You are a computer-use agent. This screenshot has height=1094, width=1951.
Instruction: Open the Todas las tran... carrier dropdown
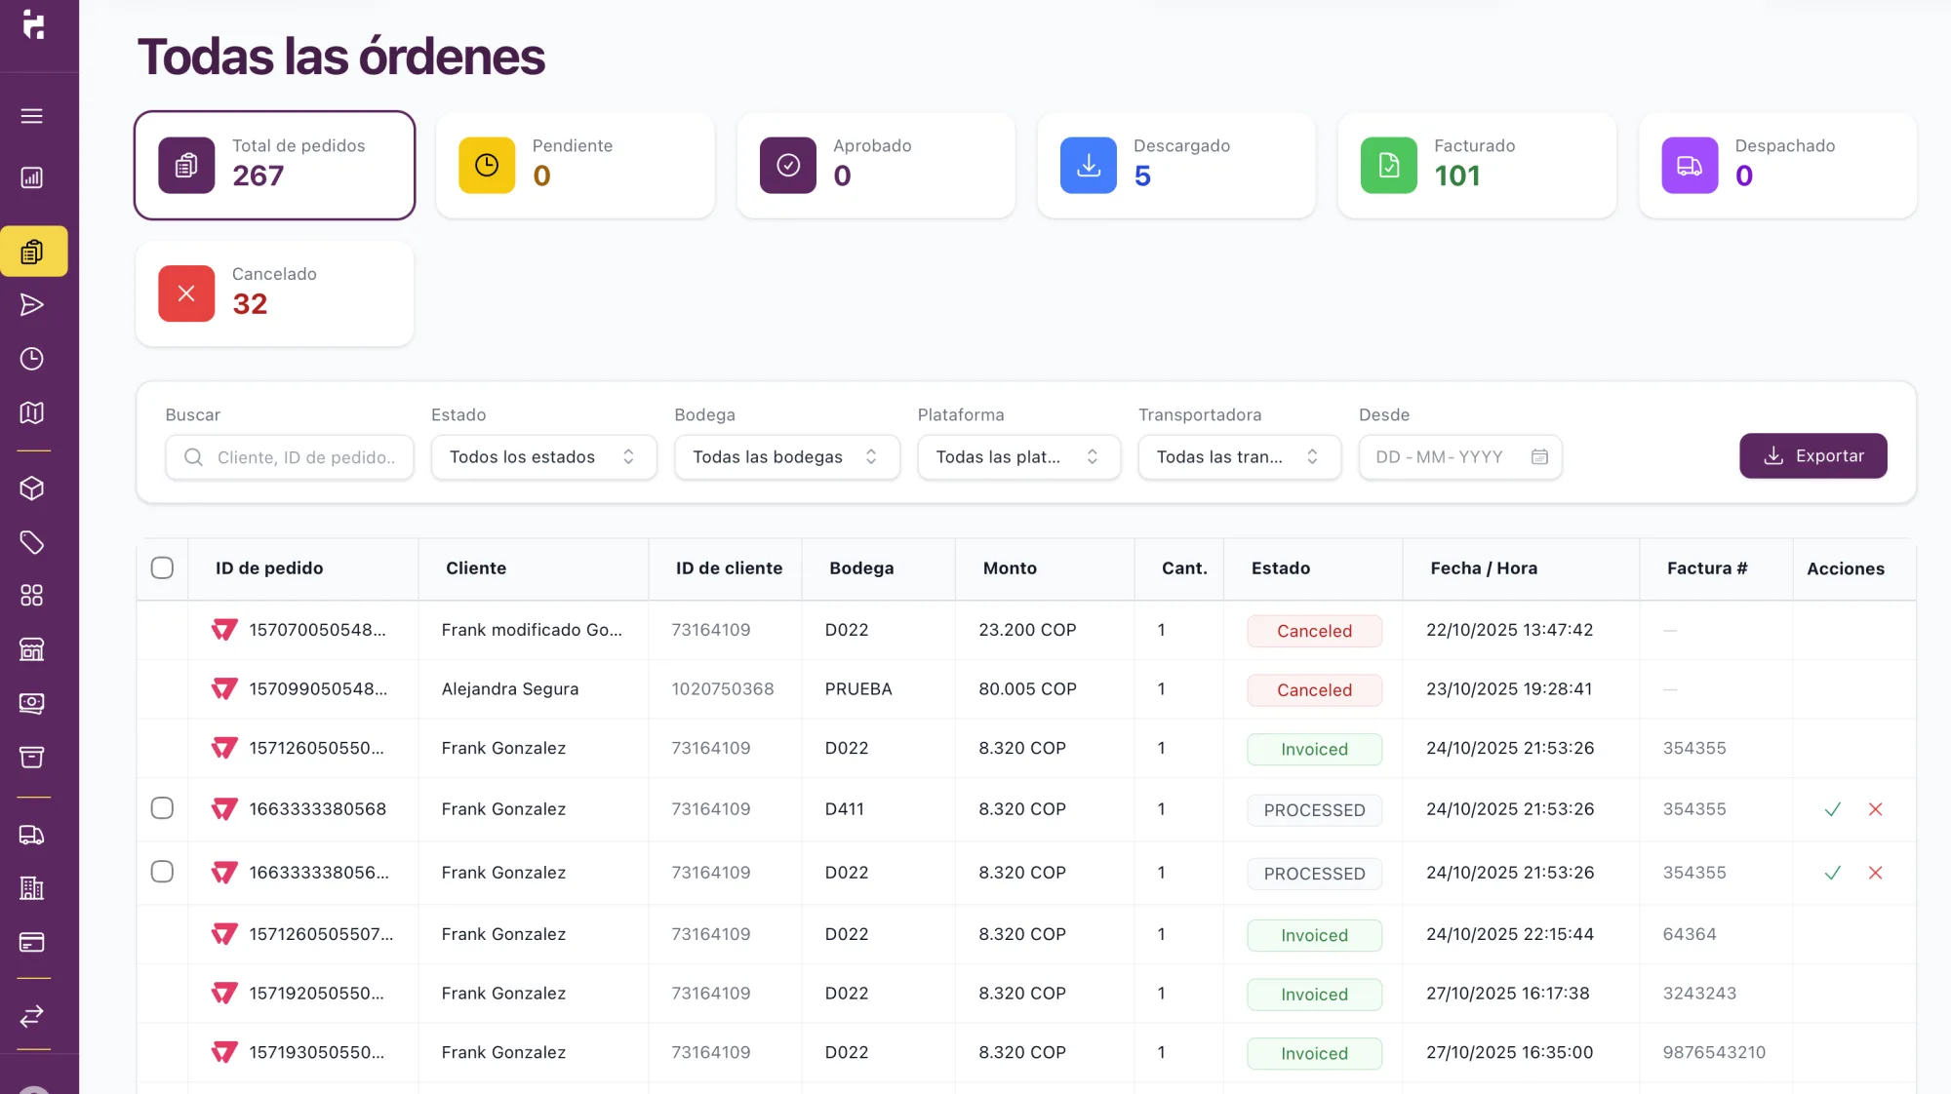point(1239,457)
